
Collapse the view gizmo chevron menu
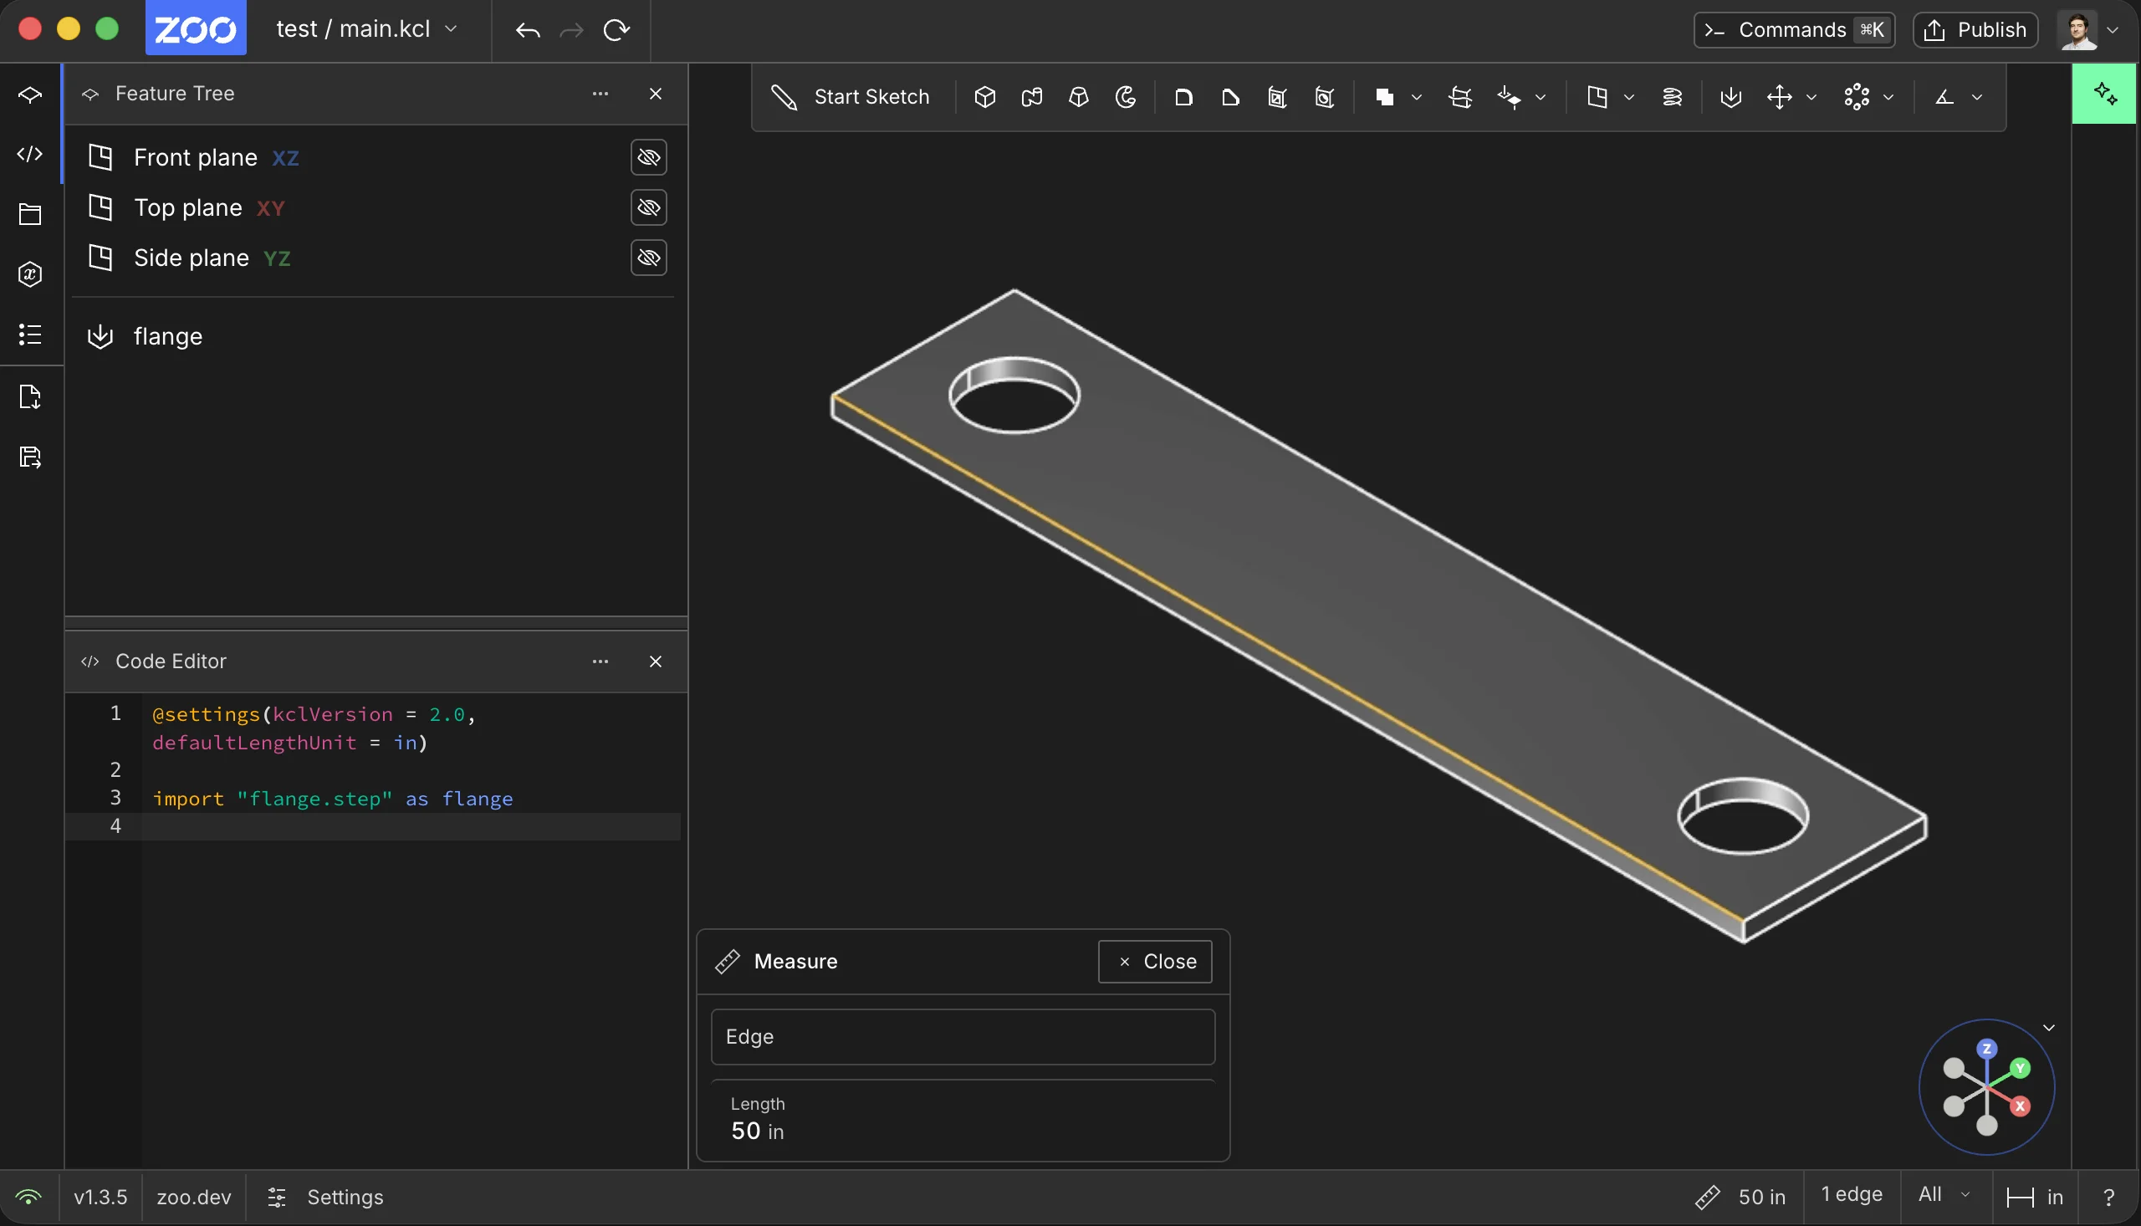click(2049, 1027)
